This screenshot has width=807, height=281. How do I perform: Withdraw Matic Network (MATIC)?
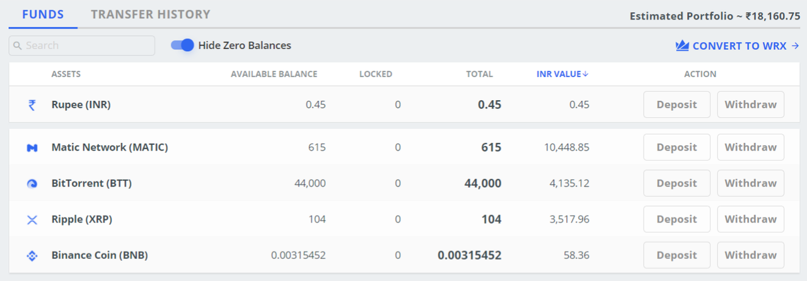pos(751,147)
